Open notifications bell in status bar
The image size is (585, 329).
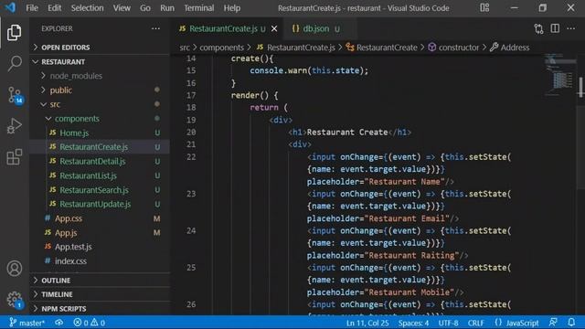tap(571, 323)
